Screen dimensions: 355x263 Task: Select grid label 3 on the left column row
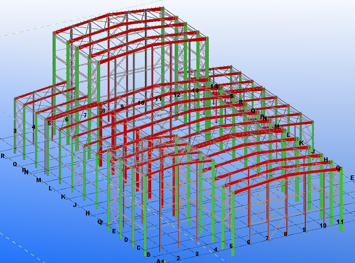(x=15, y=131)
